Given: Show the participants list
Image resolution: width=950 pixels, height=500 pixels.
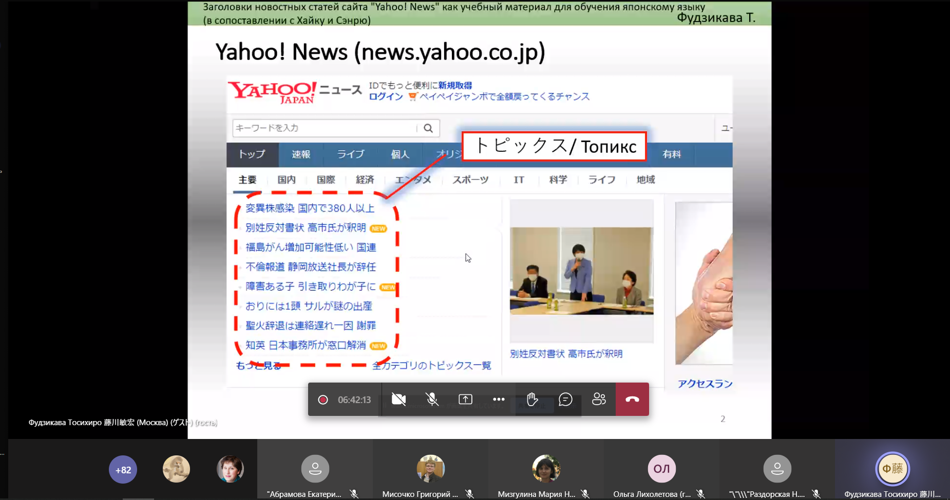Looking at the screenshot, I should click(x=599, y=399).
